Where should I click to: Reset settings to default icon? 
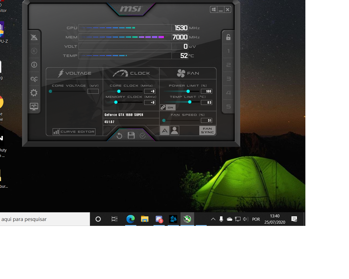click(x=119, y=136)
